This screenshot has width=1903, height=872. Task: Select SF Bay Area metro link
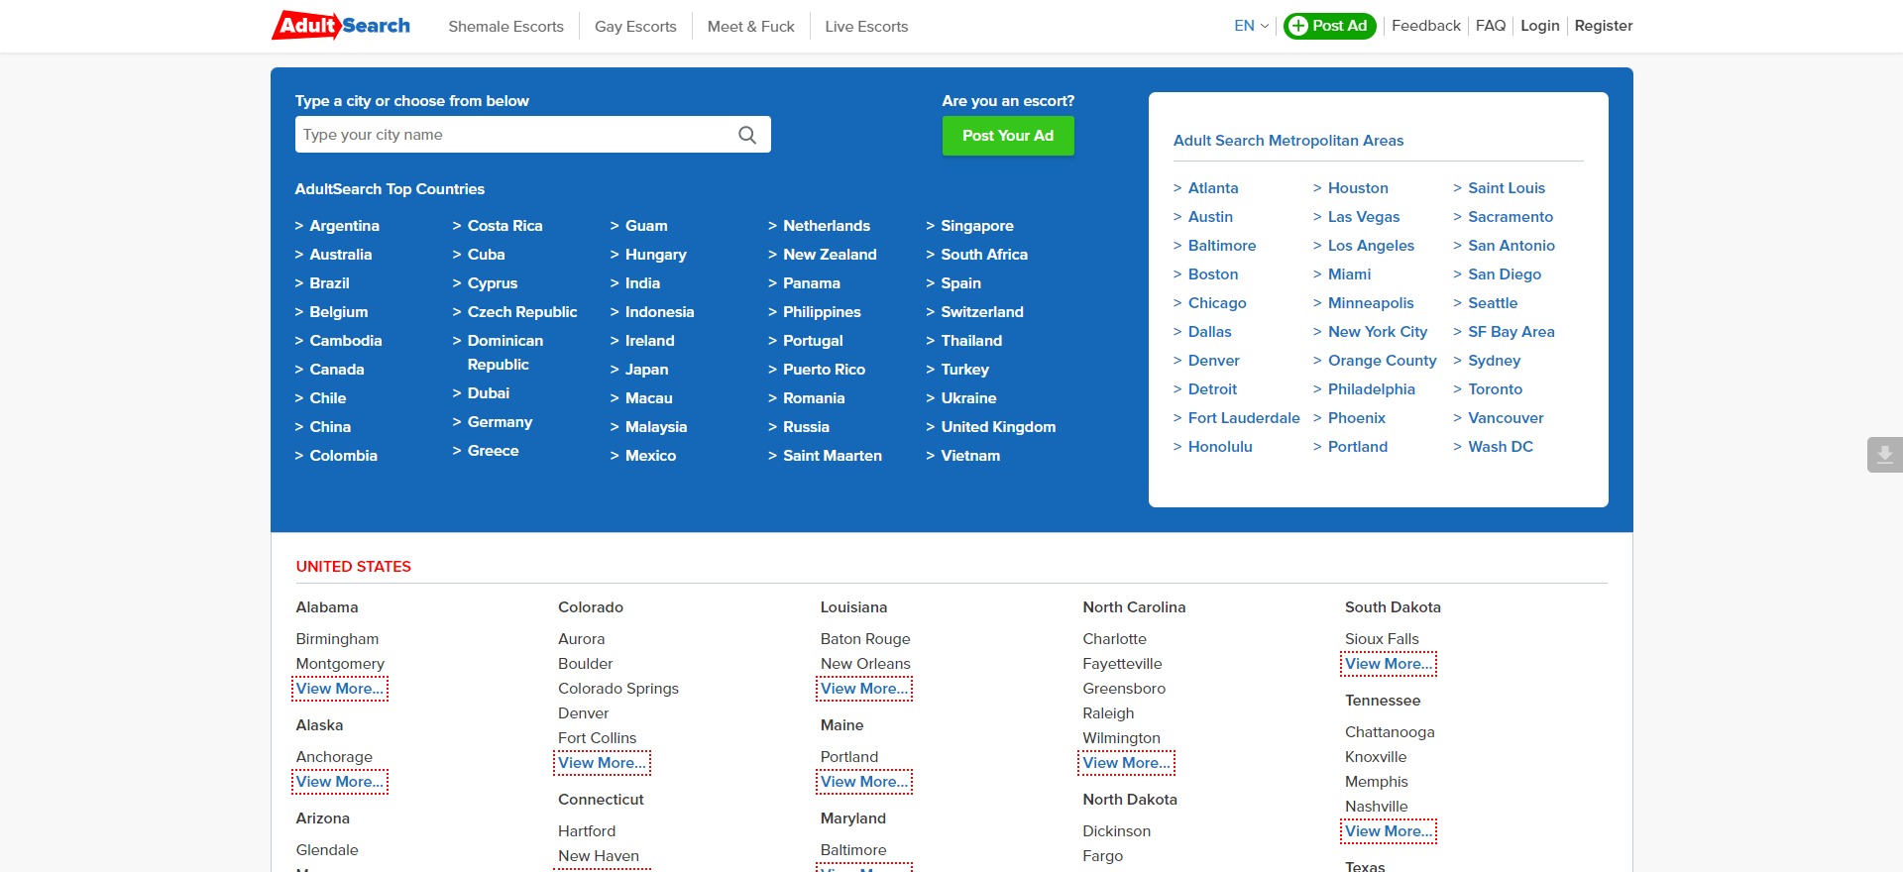(1511, 332)
